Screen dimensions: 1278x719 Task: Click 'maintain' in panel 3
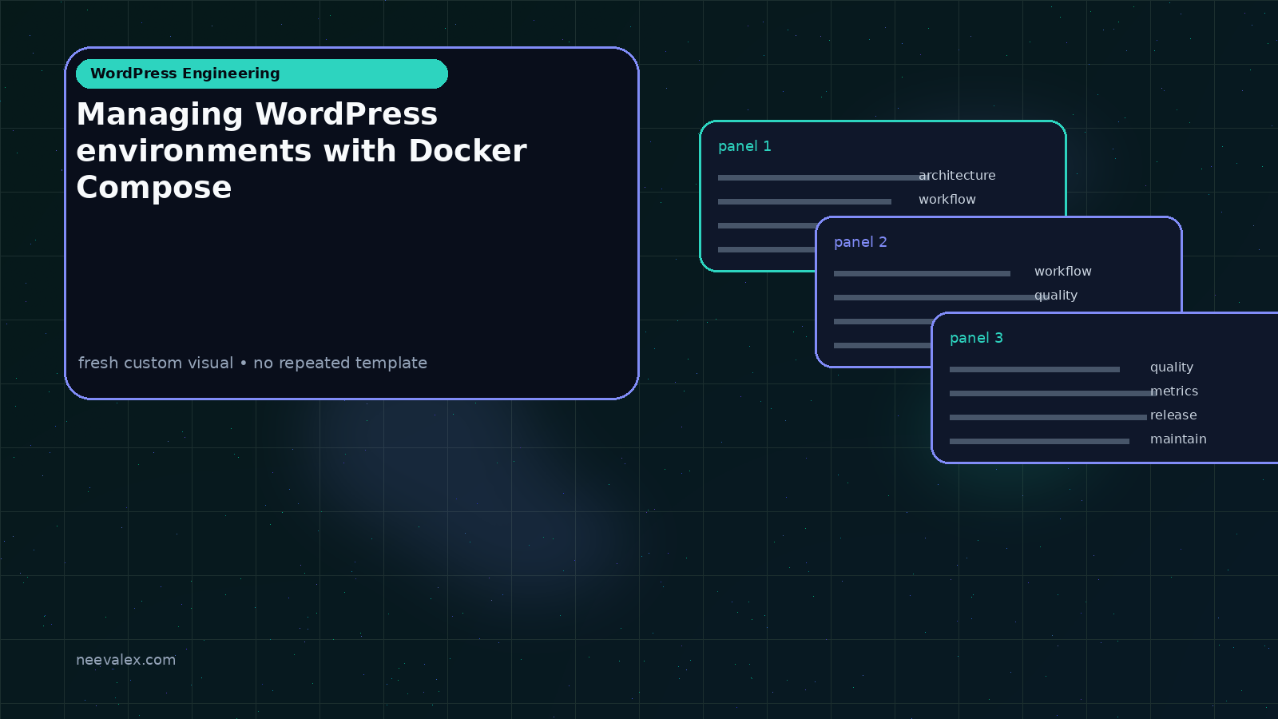(x=1178, y=439)
